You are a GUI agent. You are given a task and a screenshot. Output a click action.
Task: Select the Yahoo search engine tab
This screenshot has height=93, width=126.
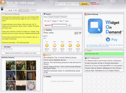45,17
